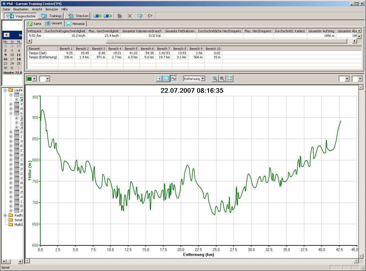Click the fit-to-window zoom icon
Viewport: 366px width, 271px height.
(x=230, y=79)
